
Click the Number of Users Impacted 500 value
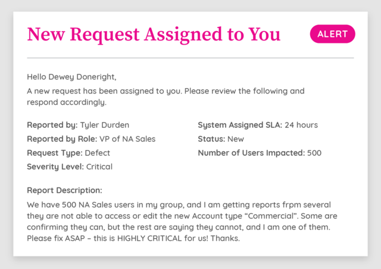click(314, 153)
